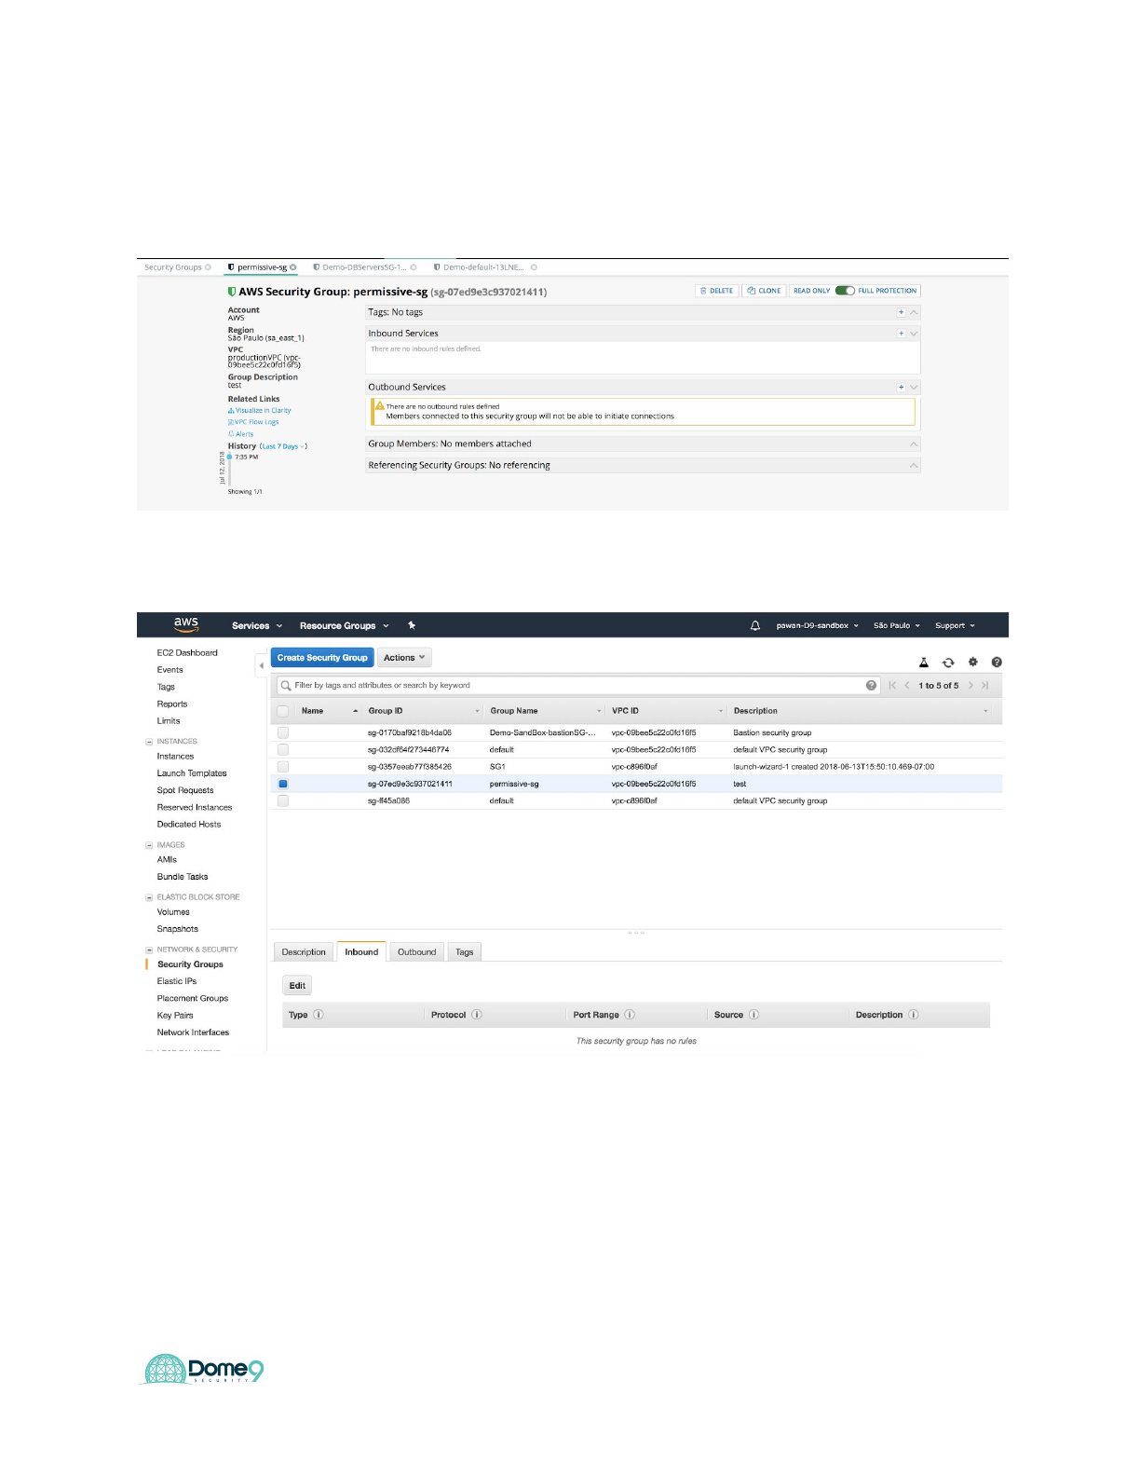Screen dimensions: 1140x1476
Task: Click the filter by tags search field
Action: click(x=577, y=686)
